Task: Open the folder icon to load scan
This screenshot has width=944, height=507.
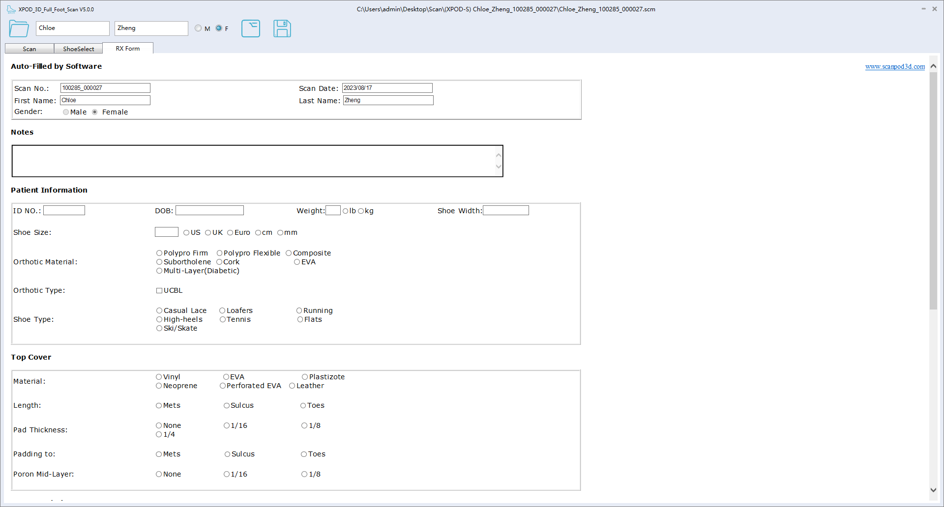Action: [19, 28]
